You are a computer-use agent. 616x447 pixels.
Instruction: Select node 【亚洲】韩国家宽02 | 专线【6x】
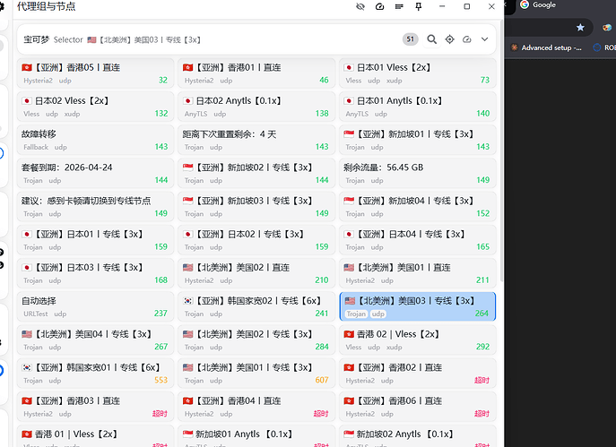(x=256, y=306)
